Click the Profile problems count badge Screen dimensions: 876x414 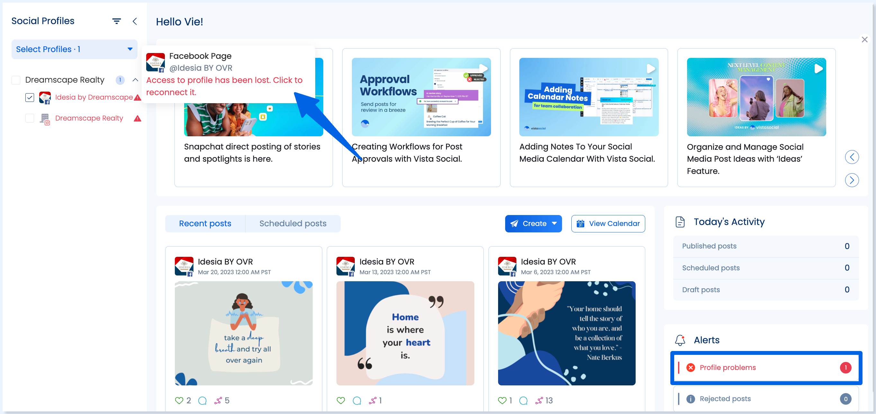coord(845,367)
